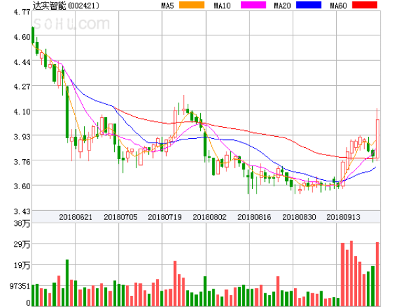Click the magenta MA10 legend swatch
The width and height of the screenshot is (420, 307).
(253, 5)
